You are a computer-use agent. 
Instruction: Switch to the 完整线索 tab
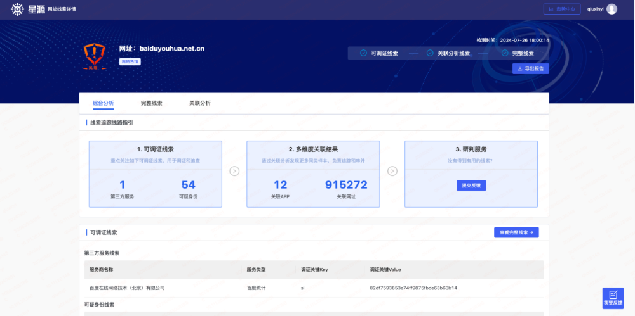151,103
